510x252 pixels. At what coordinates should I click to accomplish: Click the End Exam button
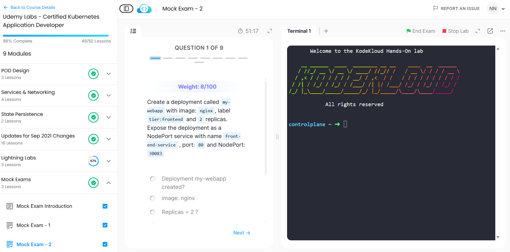pos(421,31)
